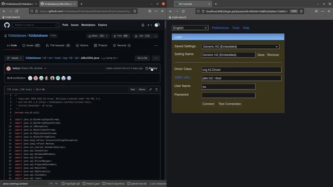Edit file with the pencil icon
This screenshot has height=187, width=333.
tap(150, 89)
